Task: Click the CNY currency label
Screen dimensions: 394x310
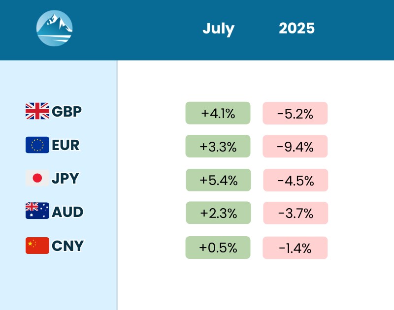Action: click(67, 246)
